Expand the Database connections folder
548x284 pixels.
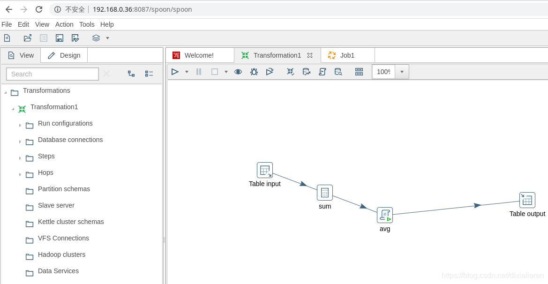(20, 142)
